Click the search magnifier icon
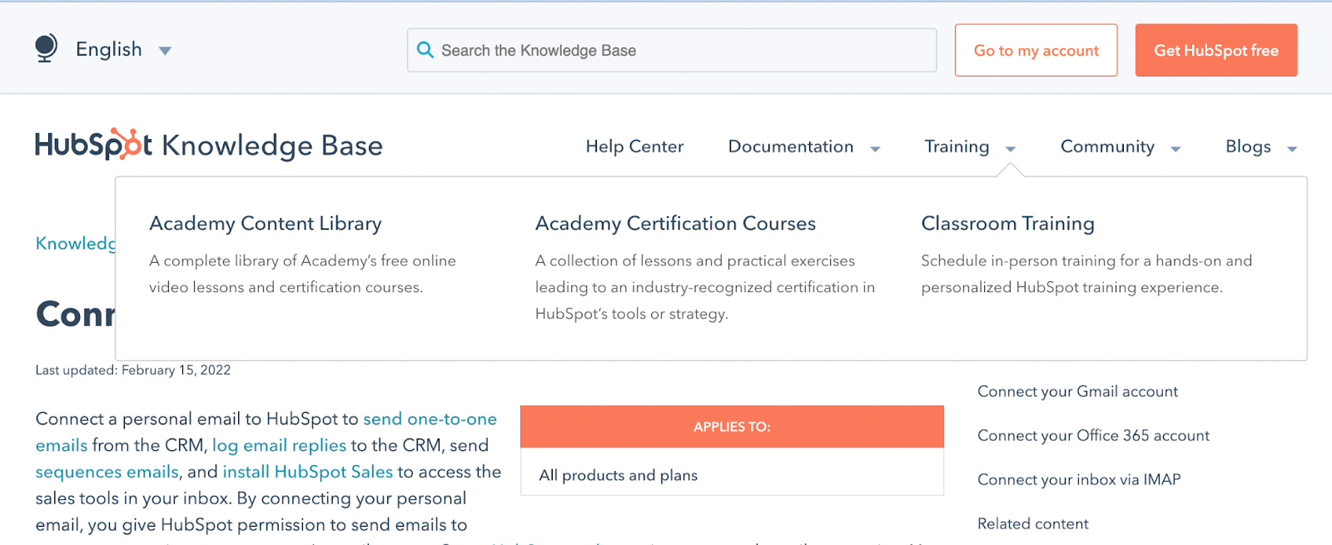This screenshot has width=1332, height=545. [425, 50]
